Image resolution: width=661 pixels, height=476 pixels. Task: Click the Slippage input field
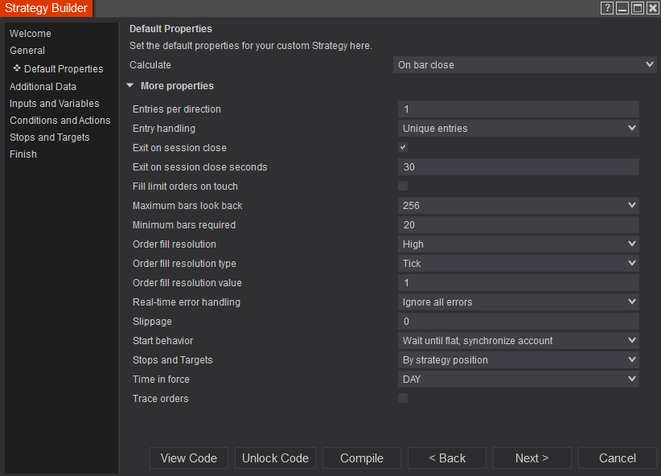519,322
